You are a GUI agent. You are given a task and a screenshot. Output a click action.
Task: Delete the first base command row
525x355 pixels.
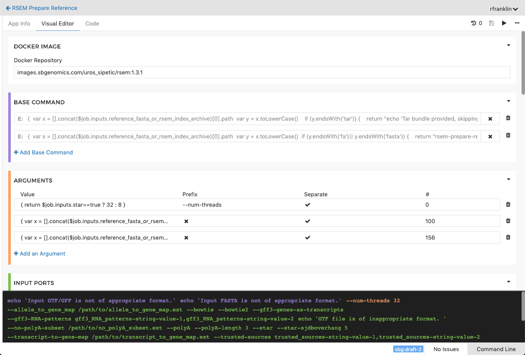pyautogui.click(x=508, y=118)
